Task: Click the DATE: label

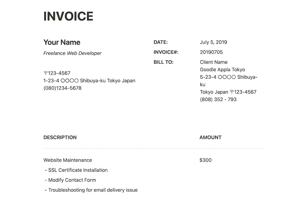Action: (x=161, y=42)
